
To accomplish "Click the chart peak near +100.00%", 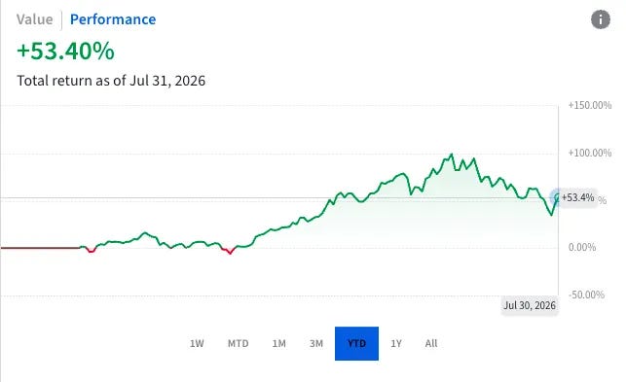I will point(452,155).
